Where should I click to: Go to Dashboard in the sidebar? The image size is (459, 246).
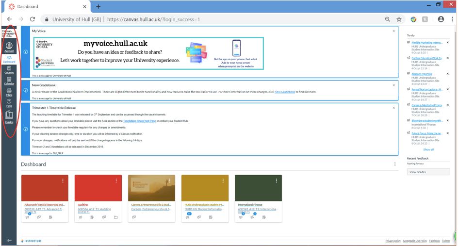[x=9, y=60]
